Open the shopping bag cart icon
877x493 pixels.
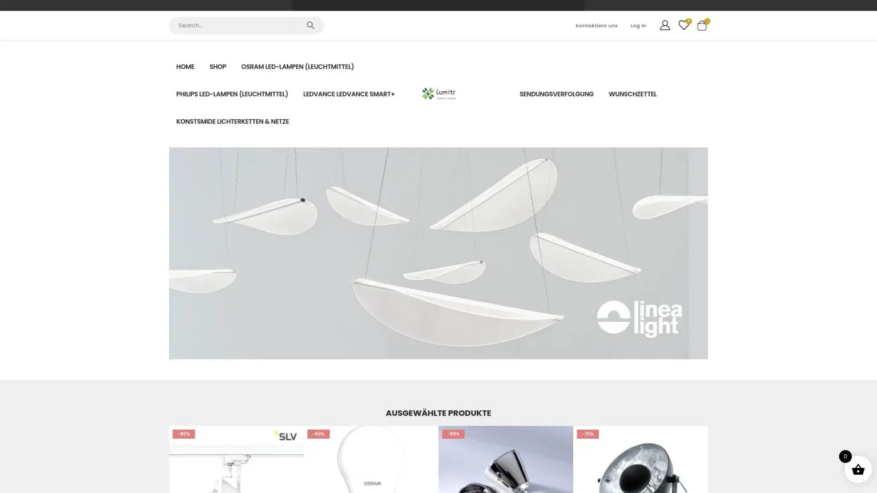[702, 25]
